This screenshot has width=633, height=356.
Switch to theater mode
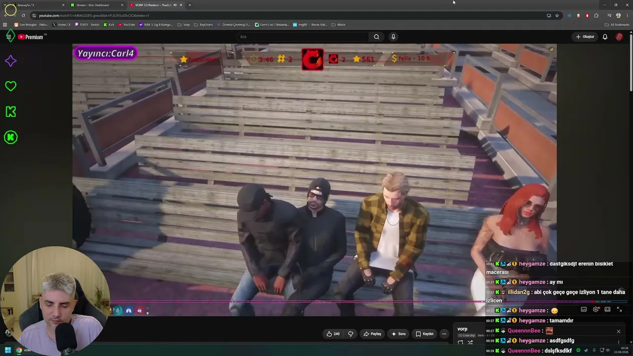607,310
